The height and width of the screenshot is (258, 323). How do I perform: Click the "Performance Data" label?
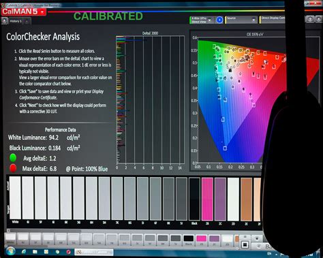(61, 130)
